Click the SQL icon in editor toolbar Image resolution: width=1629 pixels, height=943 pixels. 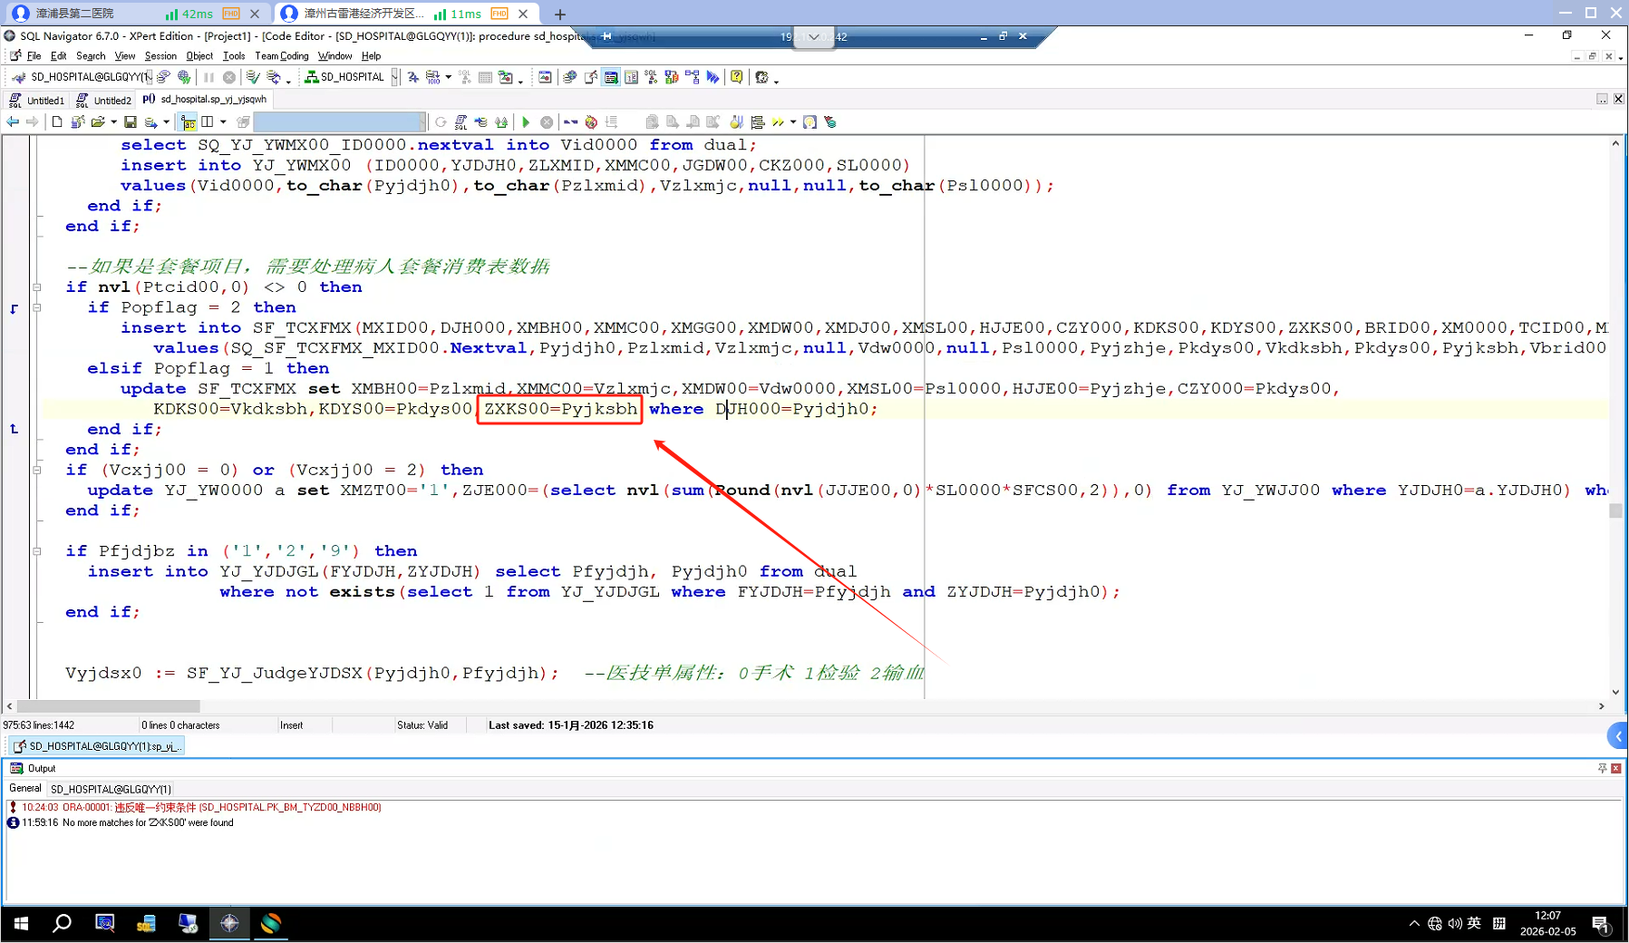pos(461,122)
